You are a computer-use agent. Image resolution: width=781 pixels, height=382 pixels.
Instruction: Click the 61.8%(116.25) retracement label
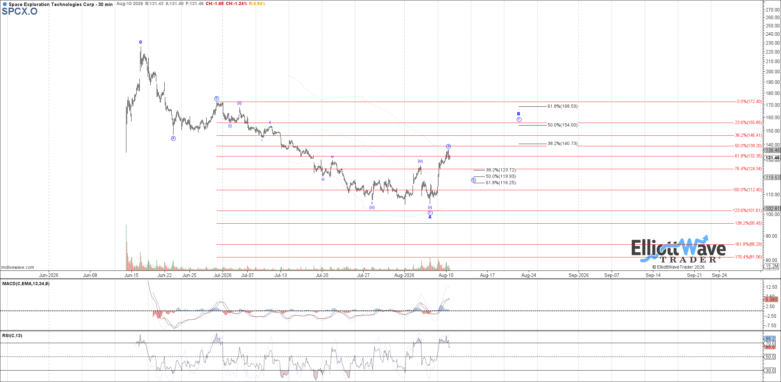pos(501,183)
